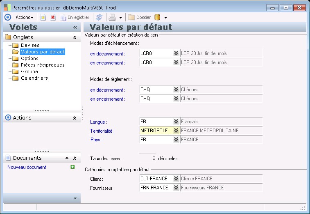Open règlement encaissement CHQ dropdown
This screenshot has width=310, height=214.
tap(176, 98)
